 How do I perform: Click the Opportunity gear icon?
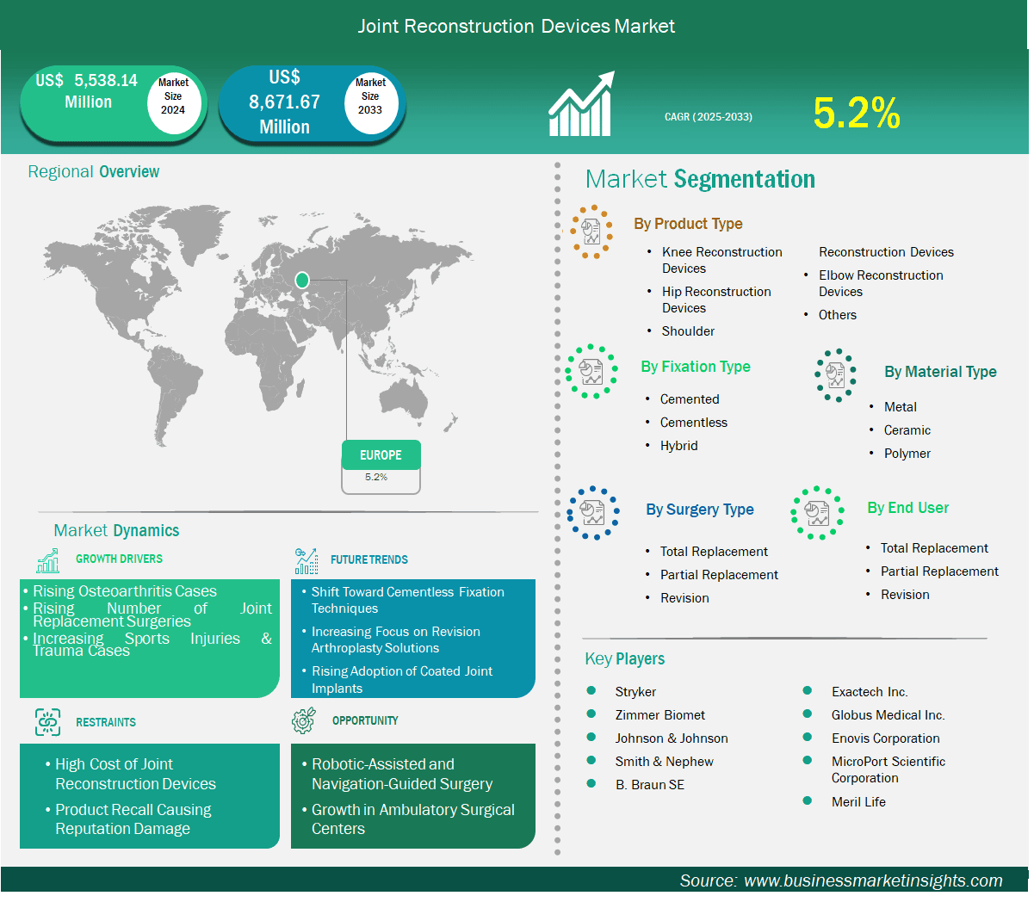click(x=304, y=721)
